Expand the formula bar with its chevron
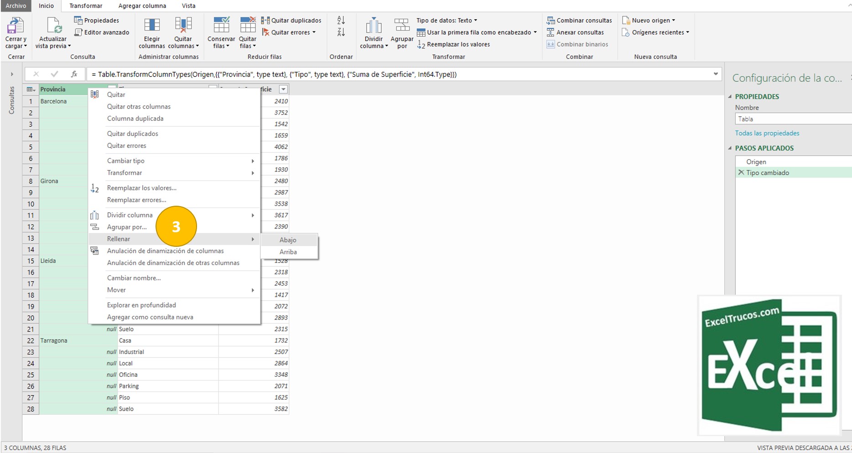The height and width of the screenshot is (453, 852). click(x=715, y=74)
